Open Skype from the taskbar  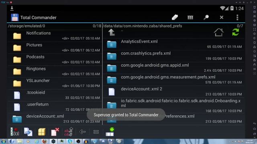[x=70, y=141]
